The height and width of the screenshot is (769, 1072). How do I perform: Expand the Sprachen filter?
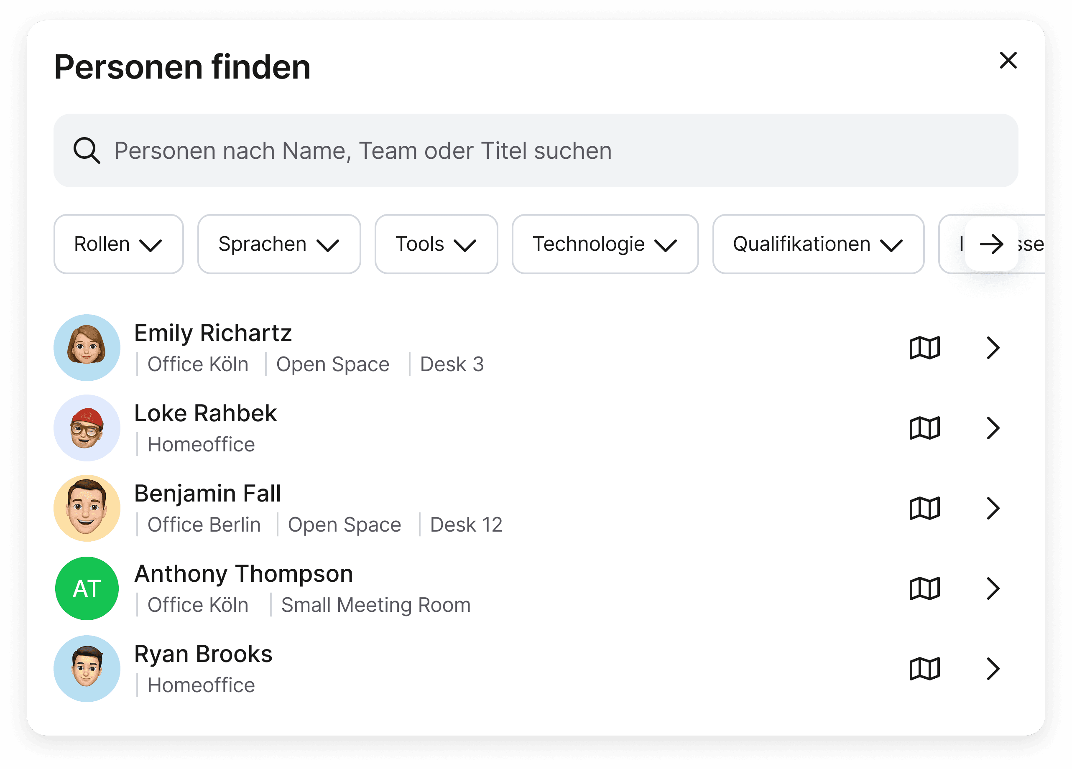click(279, 244)
